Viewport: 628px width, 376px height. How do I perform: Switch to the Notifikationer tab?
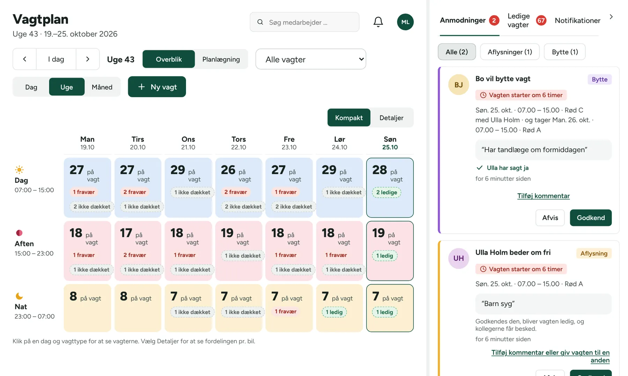click(x=577, y=20)
